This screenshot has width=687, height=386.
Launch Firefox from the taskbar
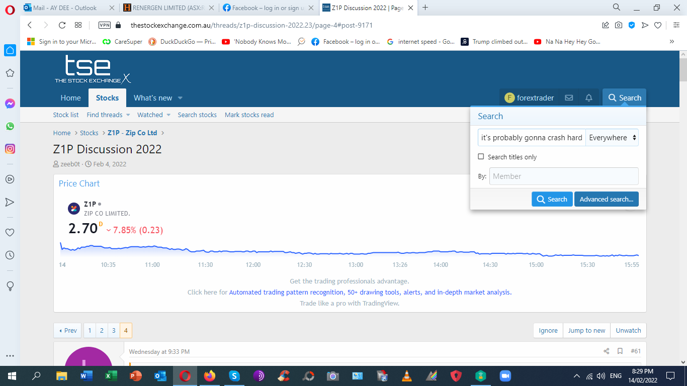coord(209,376)
